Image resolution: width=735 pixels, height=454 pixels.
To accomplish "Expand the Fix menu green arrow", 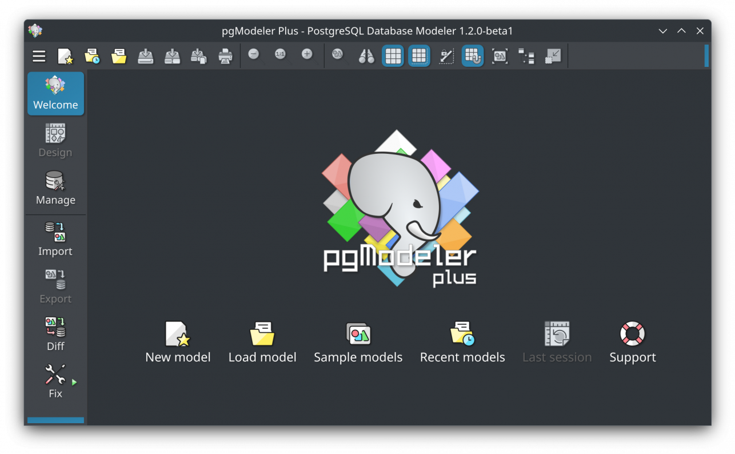I will pyautogui.click(x=74, y=382).
